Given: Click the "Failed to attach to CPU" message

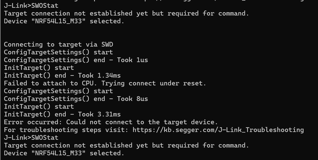Looking at the screenshot, I should 51,83.
